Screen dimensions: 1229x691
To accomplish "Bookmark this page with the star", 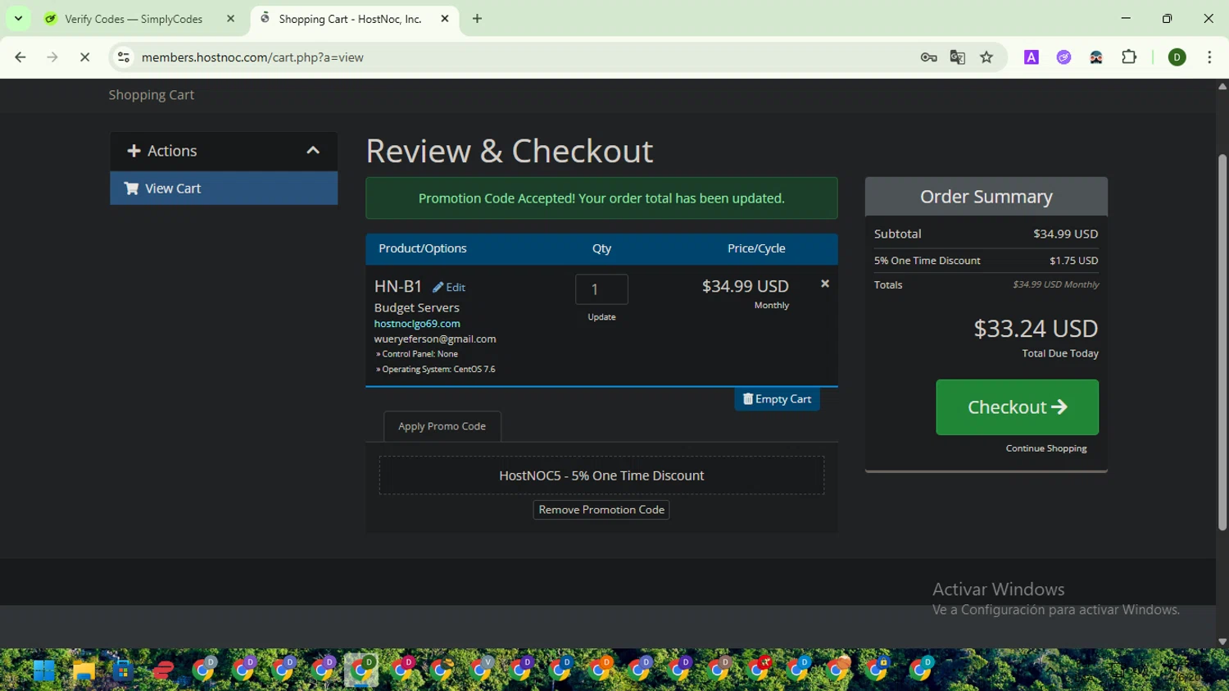I will click(x=986, y=57).
